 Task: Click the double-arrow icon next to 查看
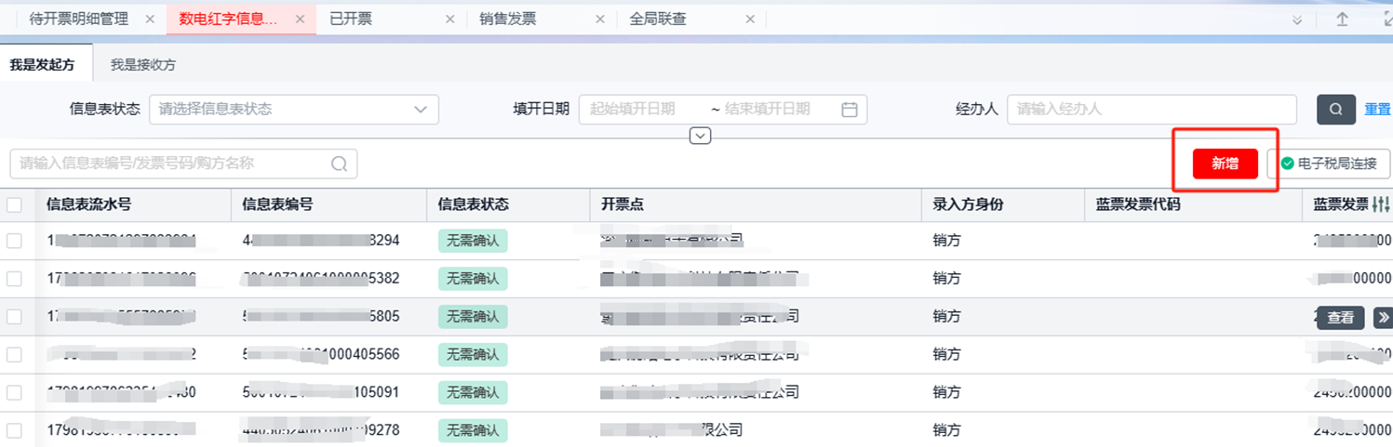[x=1383, y=318]
